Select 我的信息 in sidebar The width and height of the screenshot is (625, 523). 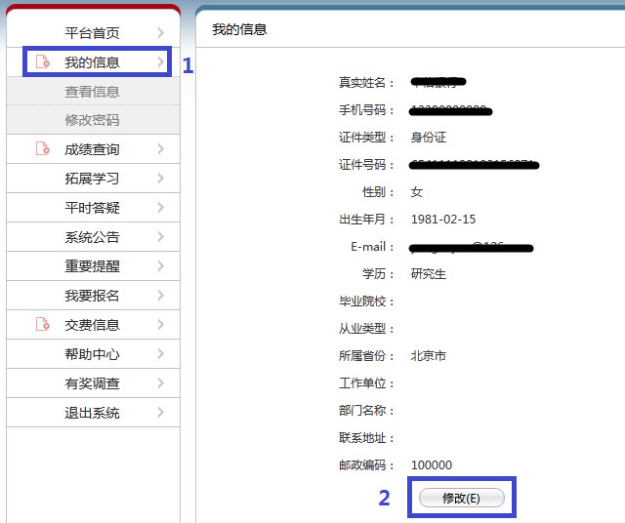click(92, 62)
